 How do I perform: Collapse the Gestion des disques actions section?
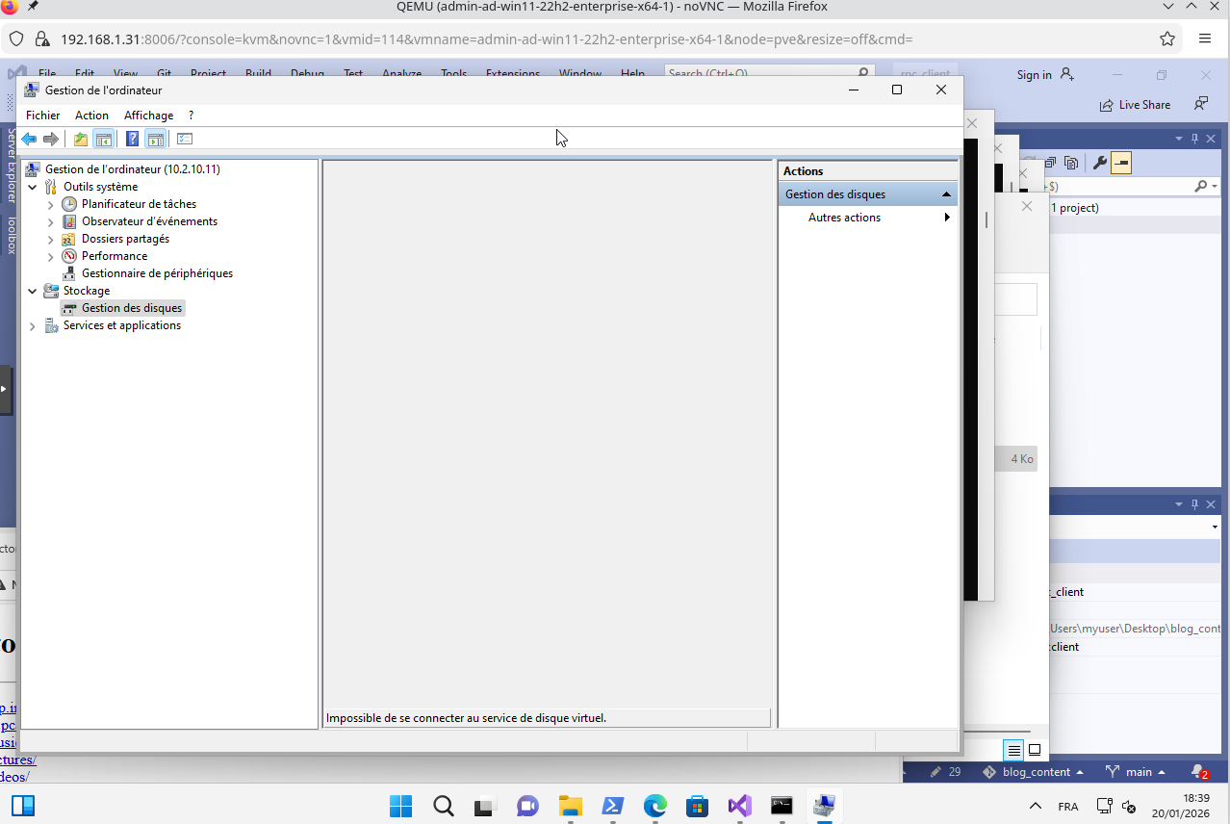point(946,194)
